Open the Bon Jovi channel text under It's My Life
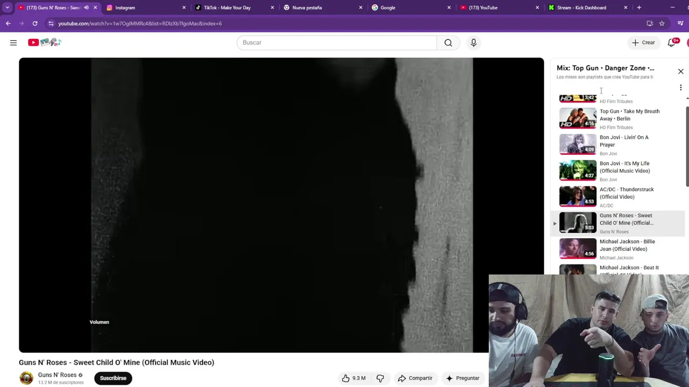The width and height of the screenshot is (689, 387). 608,180
